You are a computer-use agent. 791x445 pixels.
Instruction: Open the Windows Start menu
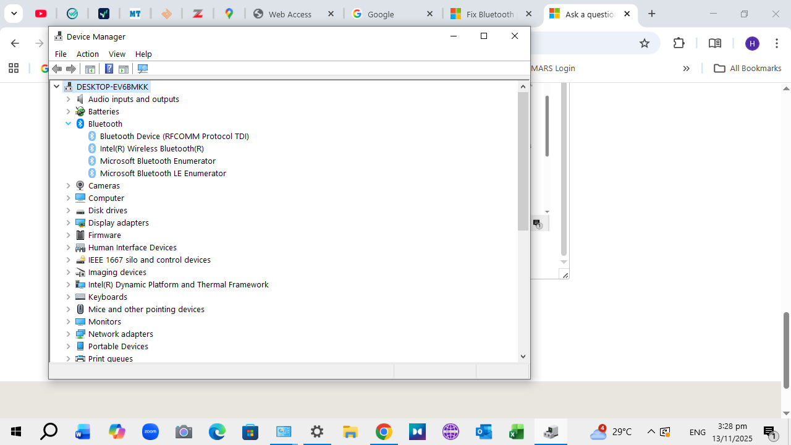(15, 432)
